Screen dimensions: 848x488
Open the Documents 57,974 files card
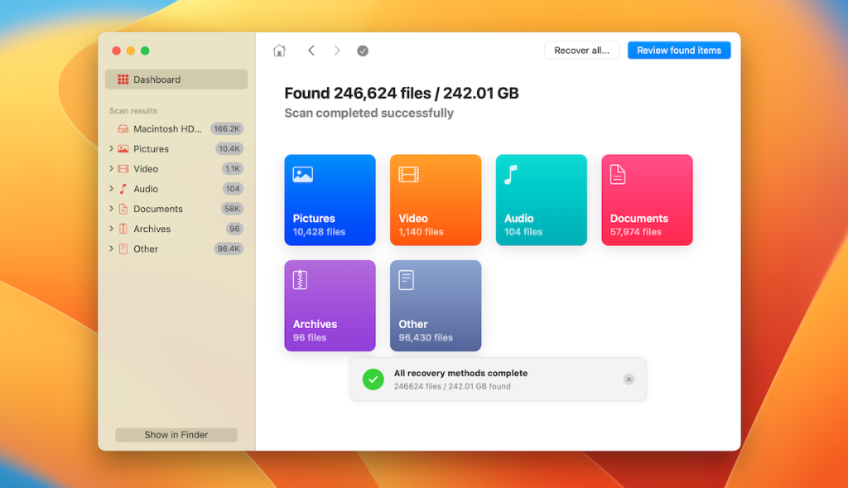pos(647,201)
